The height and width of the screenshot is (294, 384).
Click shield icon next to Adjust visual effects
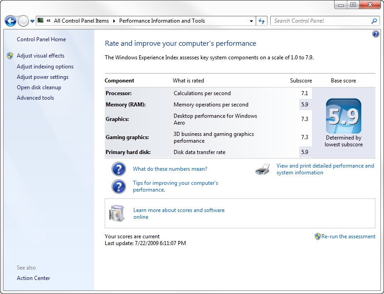(10, 56)
